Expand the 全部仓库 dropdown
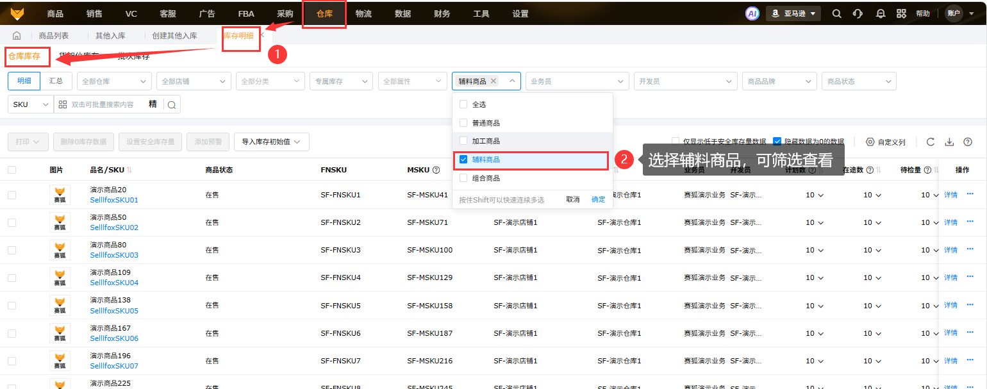The height and width of the screenshot is (389, 987). click(114, 81)
